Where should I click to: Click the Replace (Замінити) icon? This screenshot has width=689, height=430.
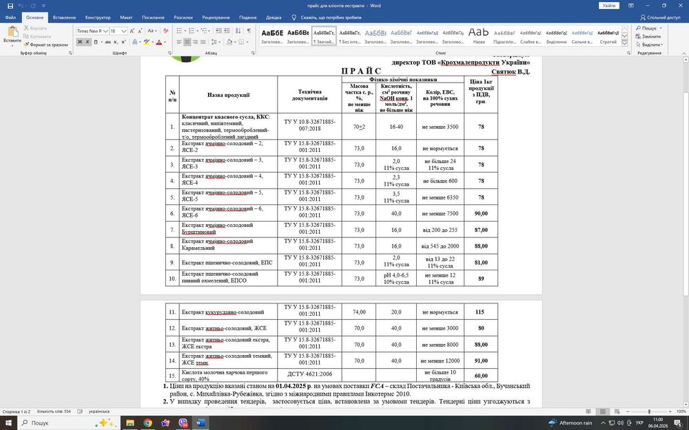click(648, 36)
